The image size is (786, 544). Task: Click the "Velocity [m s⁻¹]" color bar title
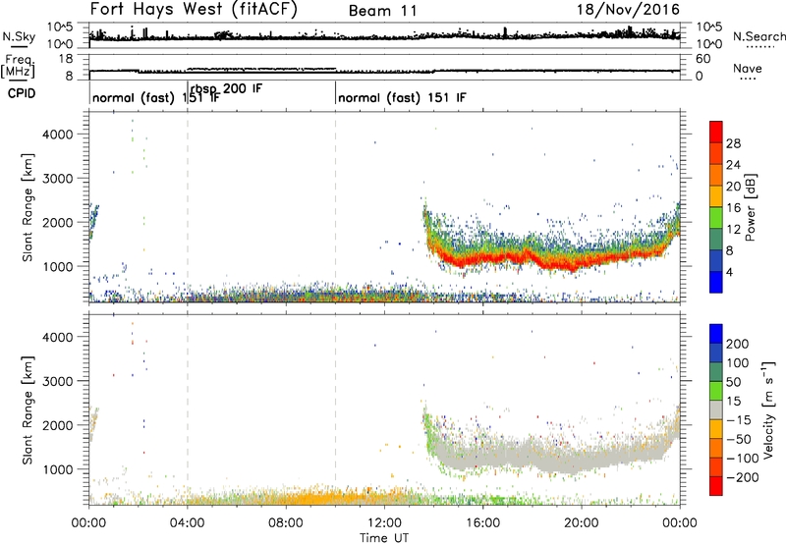769,409
